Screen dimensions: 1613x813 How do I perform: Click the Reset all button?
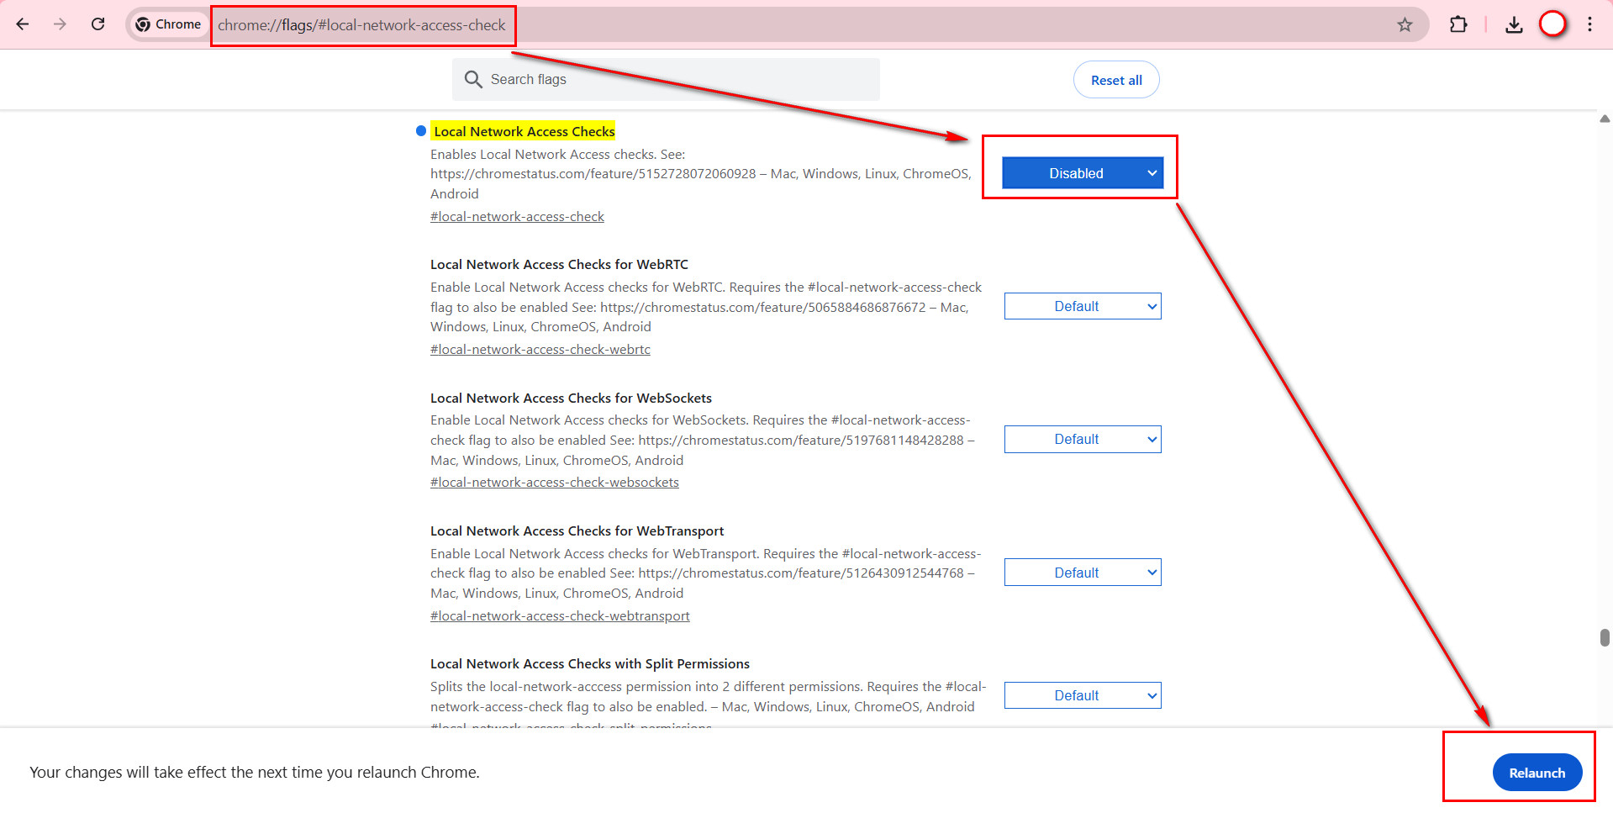1116,80
